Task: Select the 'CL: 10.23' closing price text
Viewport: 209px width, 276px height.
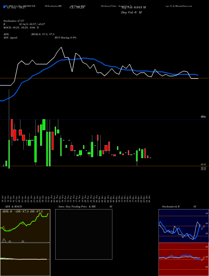Action: click(77, 8)
